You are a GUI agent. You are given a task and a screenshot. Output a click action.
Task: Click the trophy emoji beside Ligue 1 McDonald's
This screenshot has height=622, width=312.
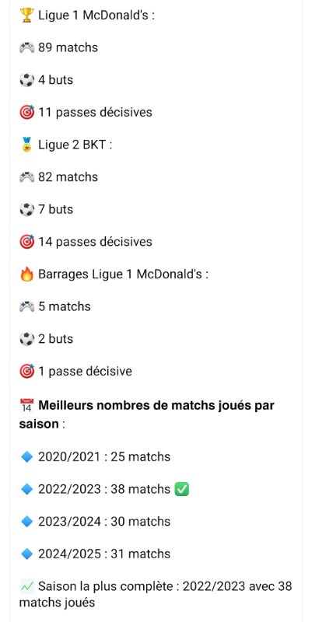point(26,16)
